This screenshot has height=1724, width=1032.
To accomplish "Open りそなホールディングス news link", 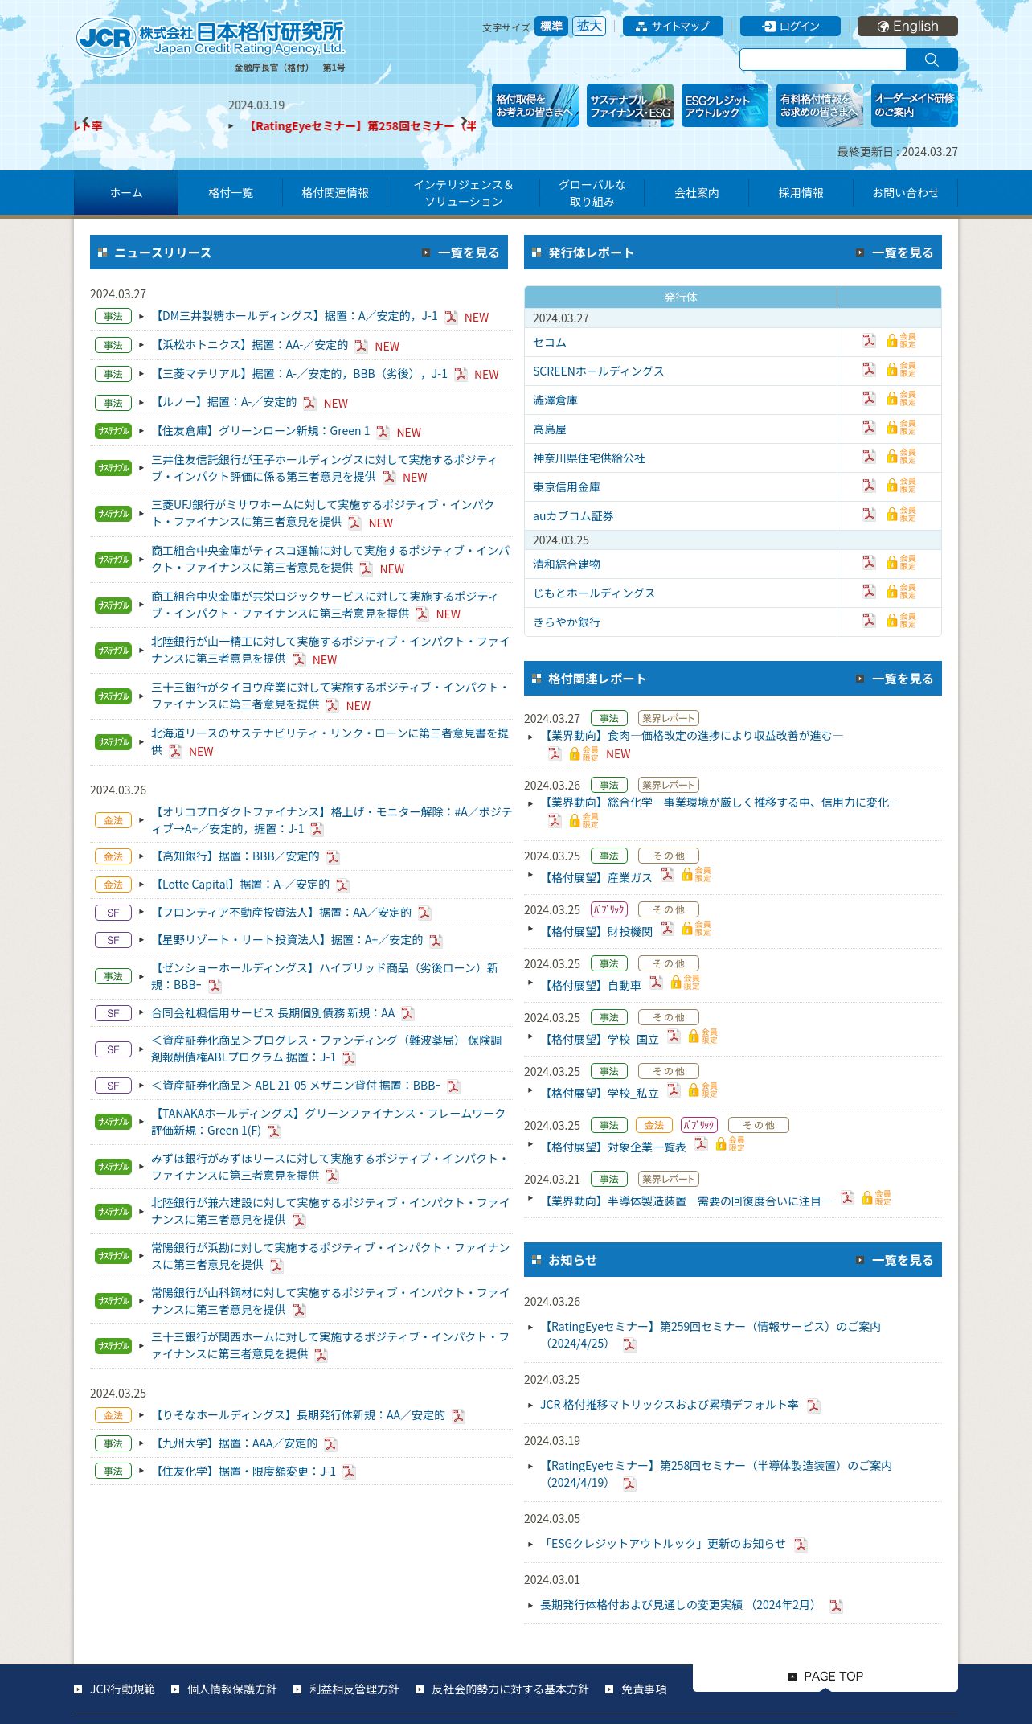I will [x=298, y=1414].
